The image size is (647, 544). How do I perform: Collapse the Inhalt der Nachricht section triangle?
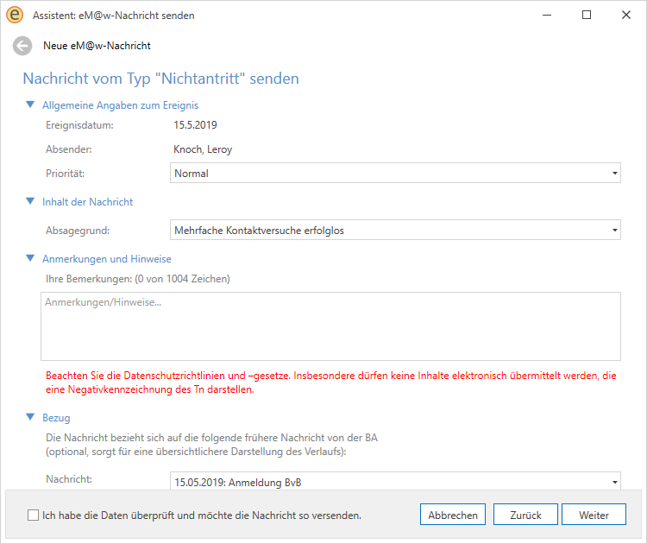click(x=30, y=202)
